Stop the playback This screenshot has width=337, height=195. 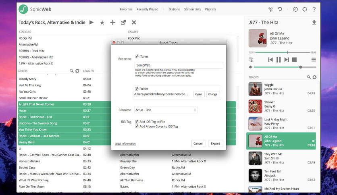[x=294, y=60]
